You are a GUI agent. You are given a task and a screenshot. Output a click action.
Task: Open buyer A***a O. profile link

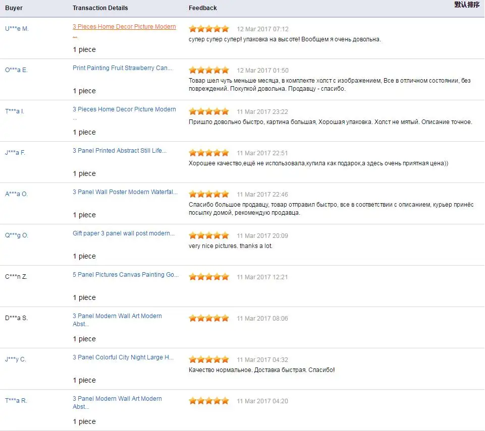[16, 194]
